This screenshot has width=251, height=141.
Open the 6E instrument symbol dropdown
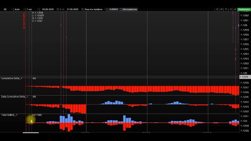[x=8, y=9]
